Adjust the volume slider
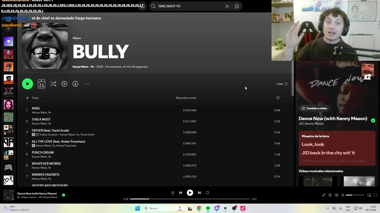This screenshot has height=213, width=380. [x=355, y=195]
